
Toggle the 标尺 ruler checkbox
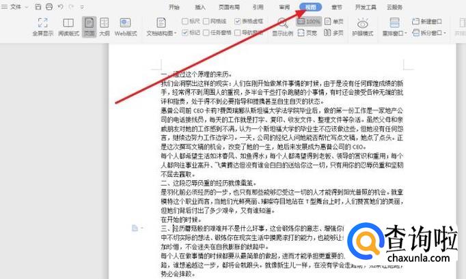185,21
